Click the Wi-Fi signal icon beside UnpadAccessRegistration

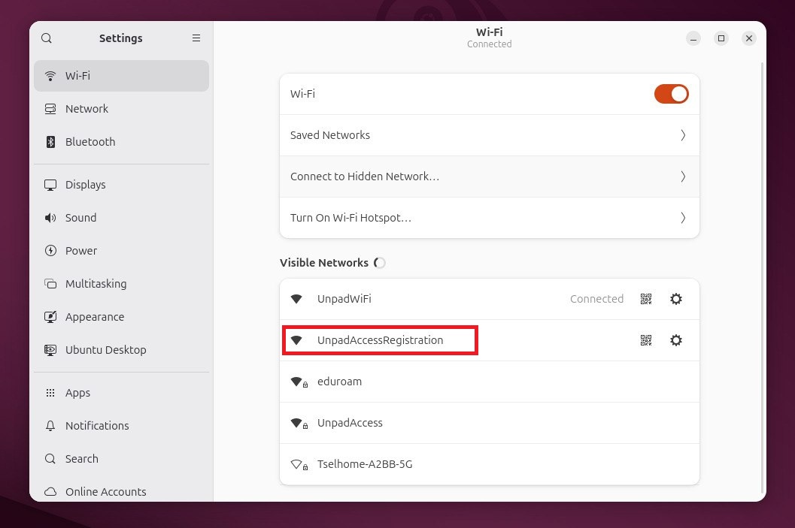[x=296, y=340]
